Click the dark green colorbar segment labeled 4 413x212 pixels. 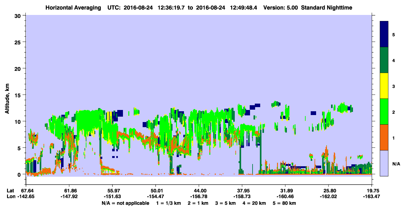click(384, 60)
